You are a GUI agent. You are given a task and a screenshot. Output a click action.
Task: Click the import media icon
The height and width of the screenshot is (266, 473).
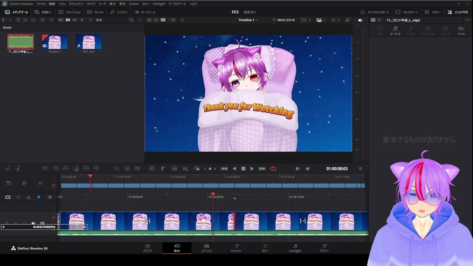coord(18,20)
